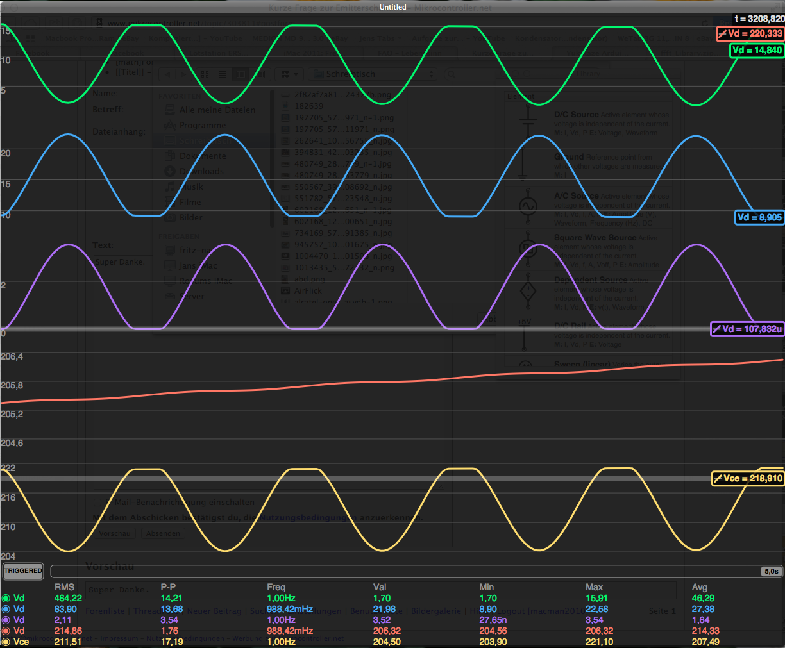This screenshot has height=648, width=785.
Task: Enable Mail-Benachrichtigung einschalten checkbox in browser
Action: click(97, 502)
